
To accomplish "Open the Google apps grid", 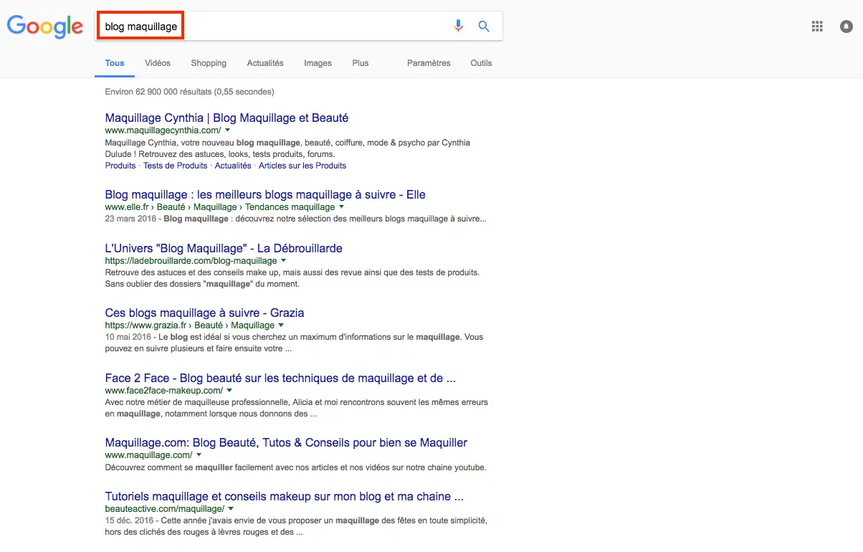I will [x=816, y=27].
